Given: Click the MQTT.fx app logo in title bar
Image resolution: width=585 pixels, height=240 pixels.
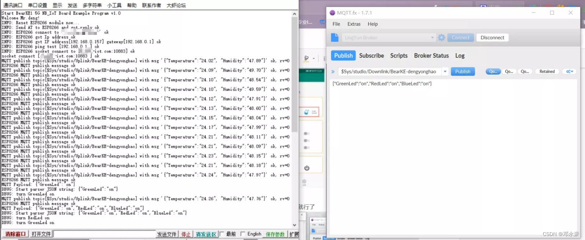Looking at the screenshot, I should [x=332, y=13].
